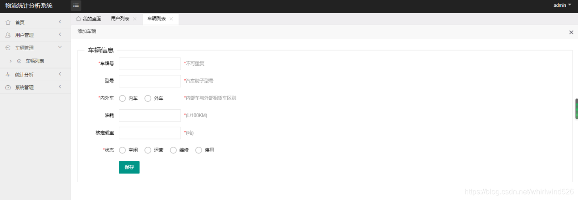Viewport: 578px width, 200px height.
Task: Click the *(L/100KM) unit hint
Action: click(x=195, y=115)
